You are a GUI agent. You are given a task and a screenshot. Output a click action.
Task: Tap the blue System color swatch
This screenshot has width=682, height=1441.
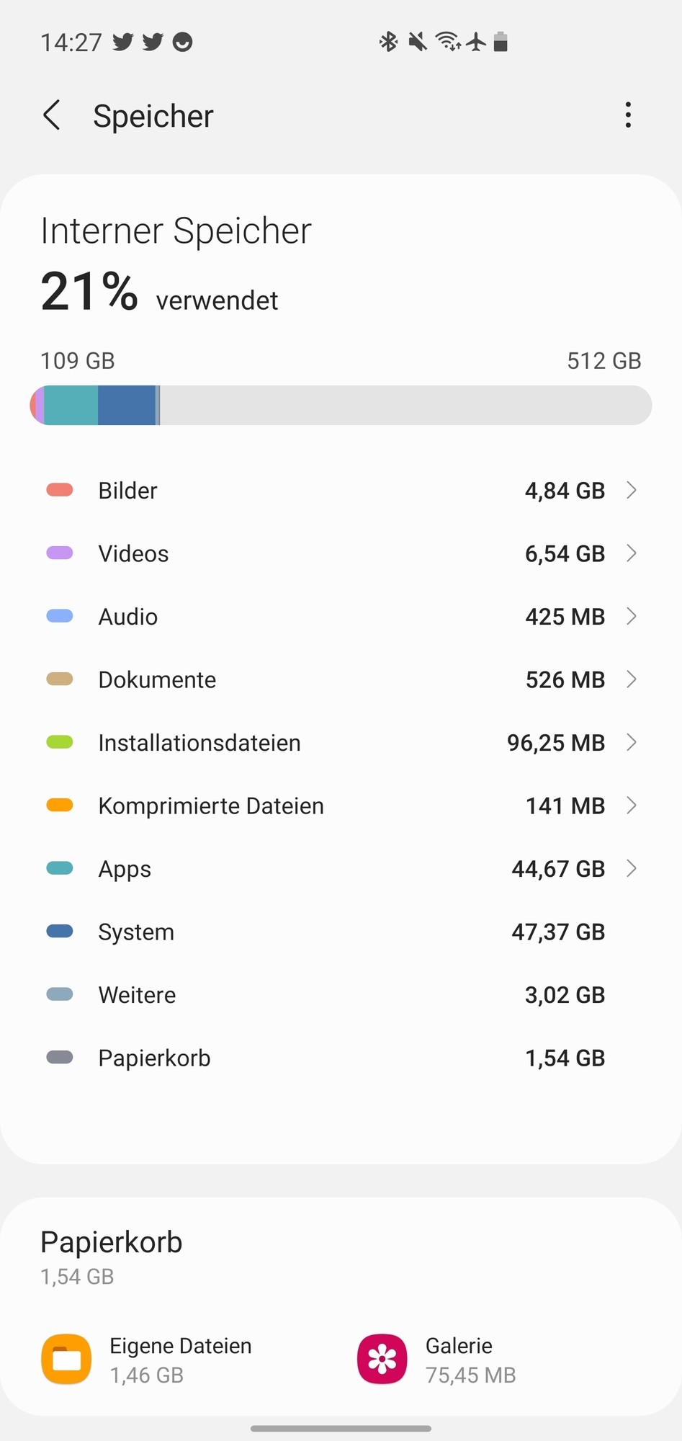(60, 932)
